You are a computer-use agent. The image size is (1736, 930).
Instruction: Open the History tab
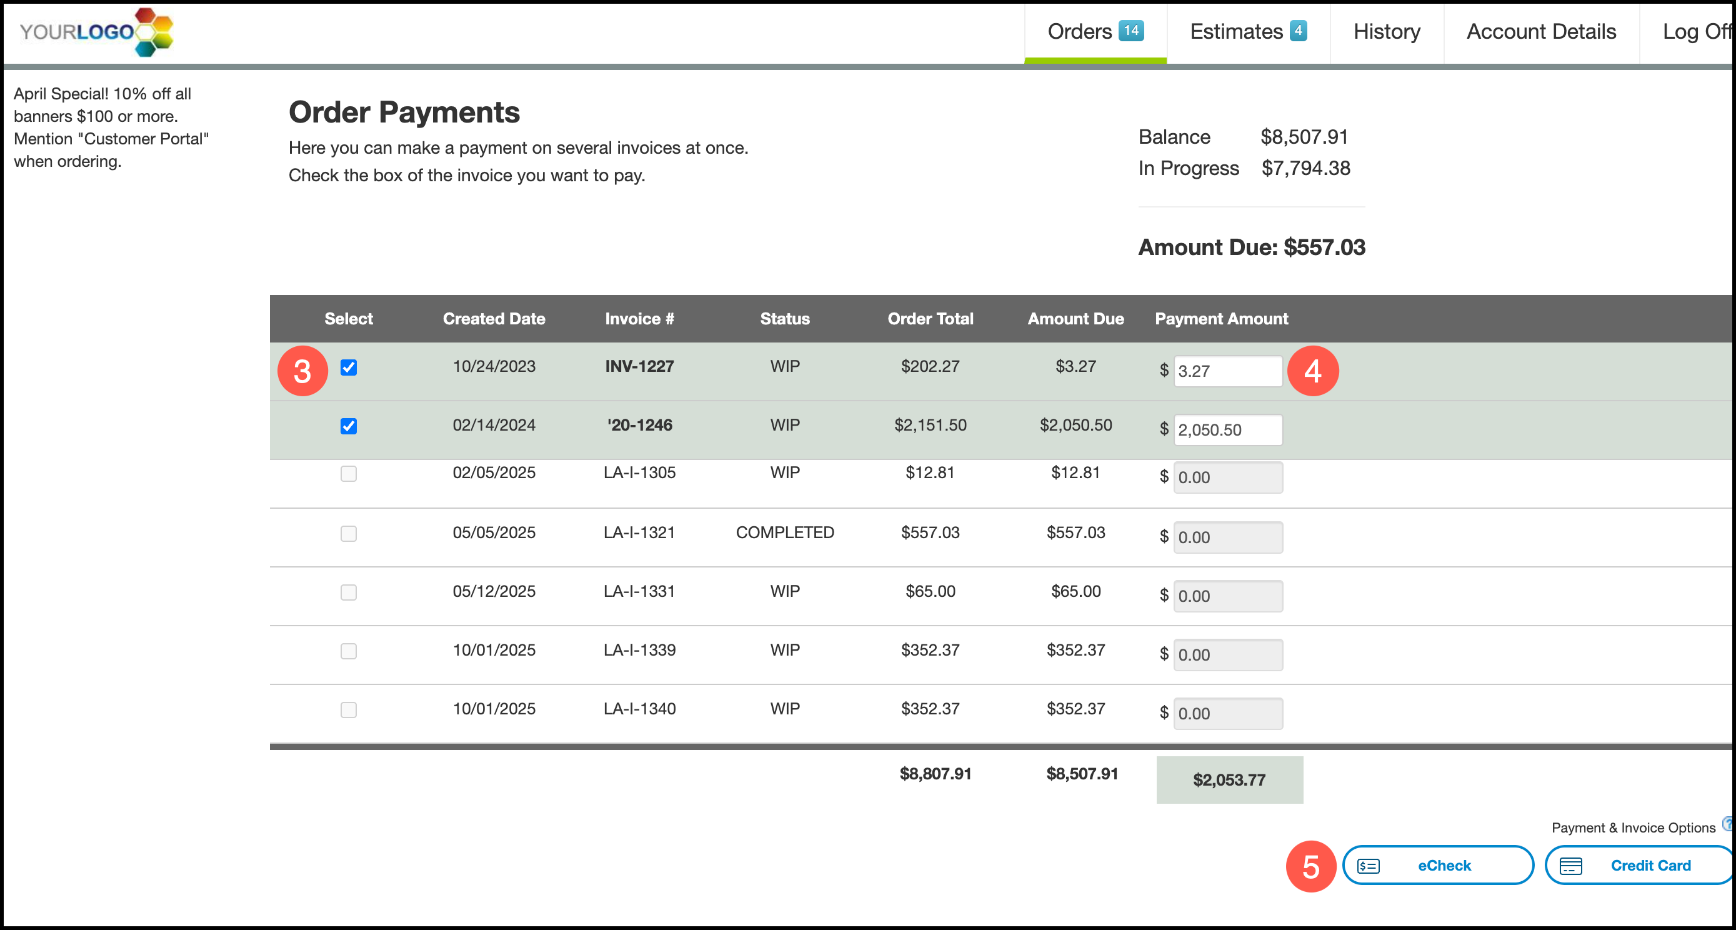tap(1386, 32)
